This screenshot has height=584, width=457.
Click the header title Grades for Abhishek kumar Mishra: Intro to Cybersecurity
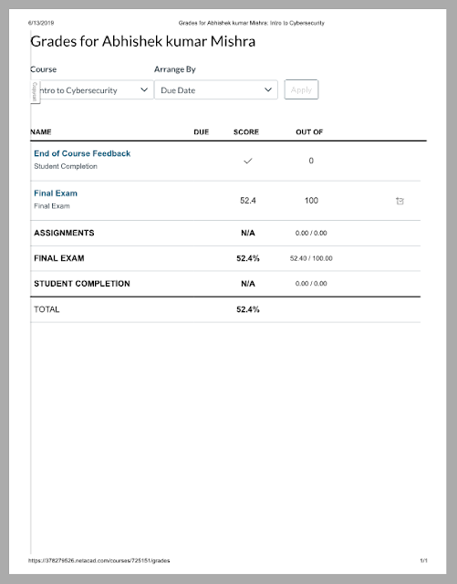(252, 23)
